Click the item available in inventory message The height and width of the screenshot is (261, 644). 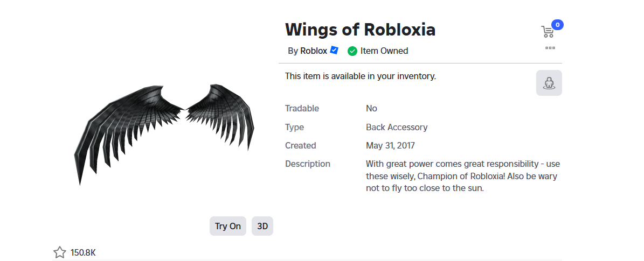pos(361,76)
